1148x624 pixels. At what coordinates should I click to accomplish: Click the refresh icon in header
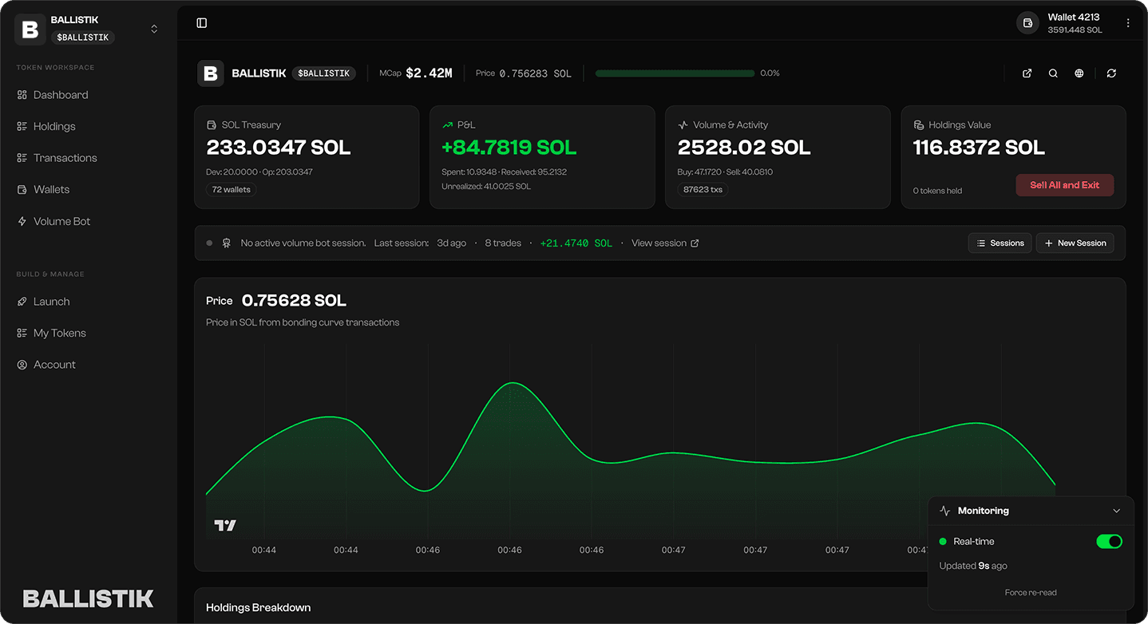[1111, 73]
